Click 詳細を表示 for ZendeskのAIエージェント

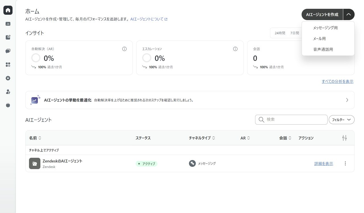tap(324, 163)
